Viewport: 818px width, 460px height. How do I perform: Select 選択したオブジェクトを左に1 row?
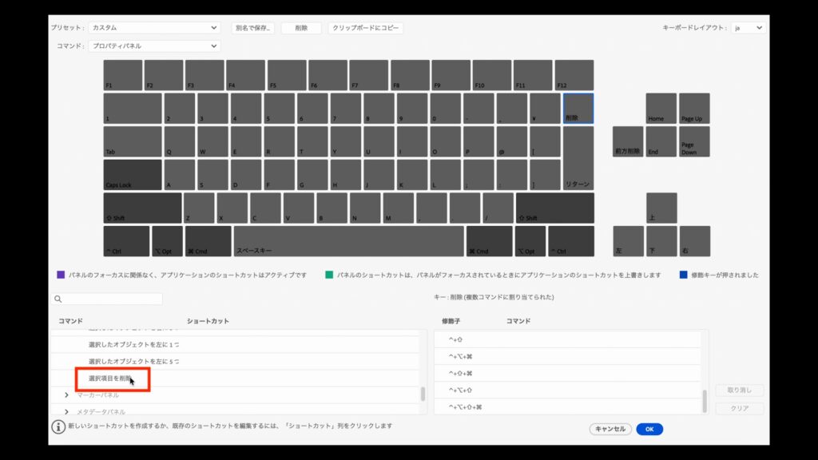(234, 345)
